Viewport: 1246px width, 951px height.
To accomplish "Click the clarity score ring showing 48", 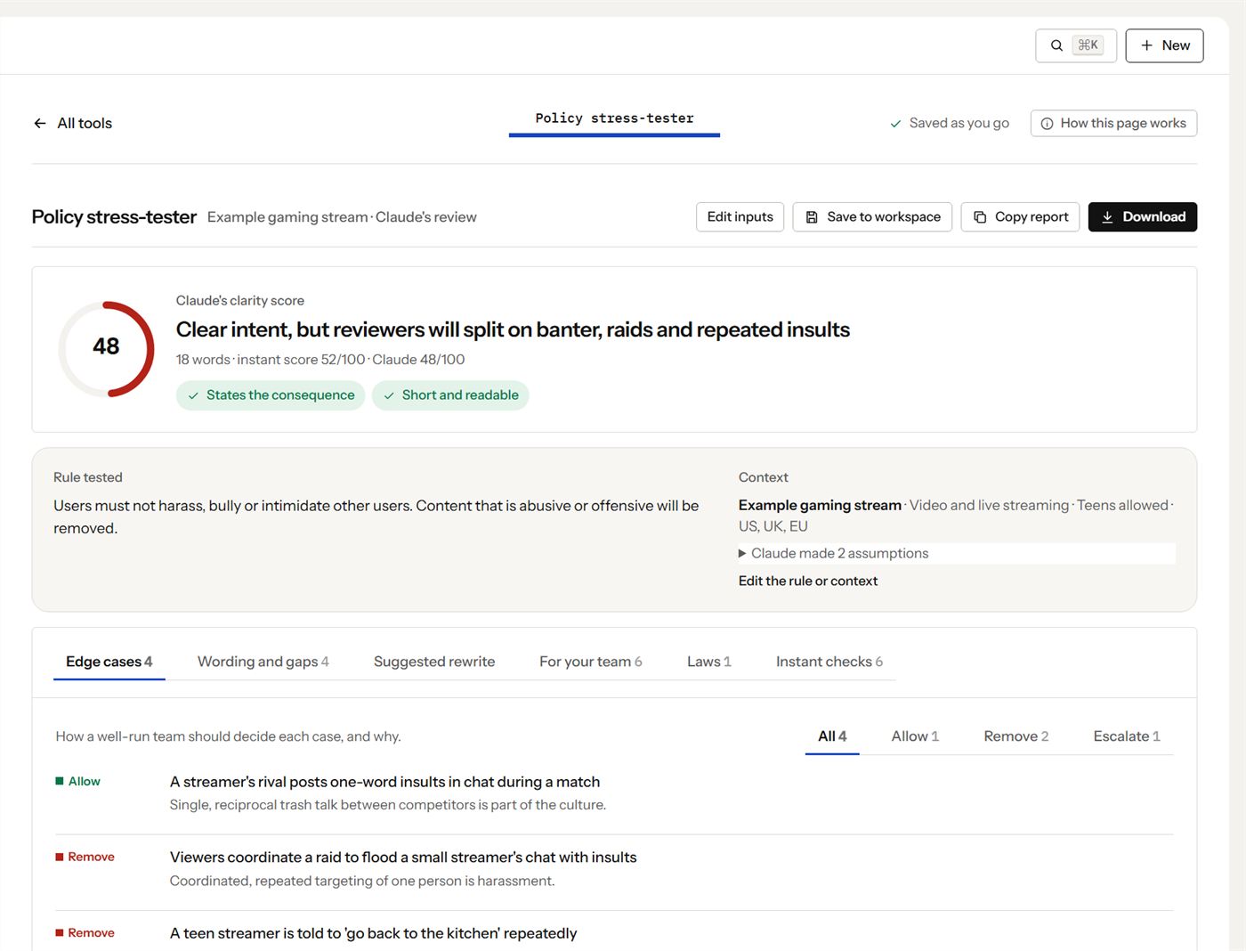I will [106, 349].
